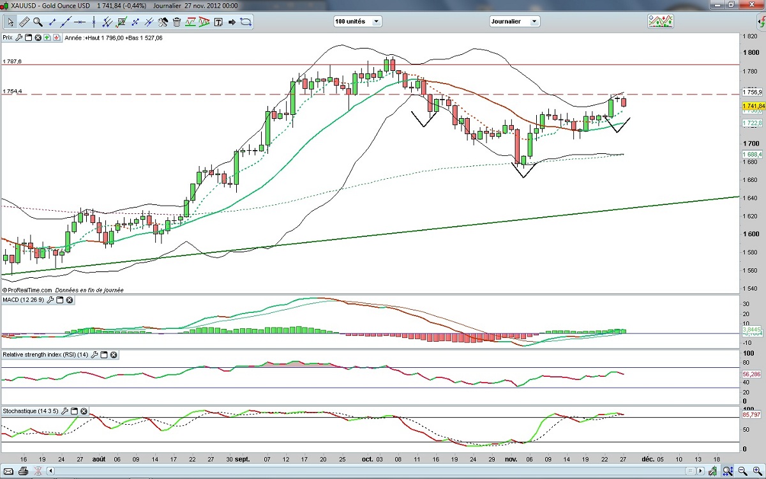766x479 pixels.
Task: Pick the ruler measurement tool
Action: (x=24, y=22)
